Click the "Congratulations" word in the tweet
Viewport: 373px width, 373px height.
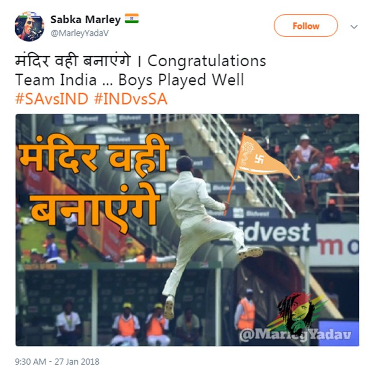[x=207, y=61]
